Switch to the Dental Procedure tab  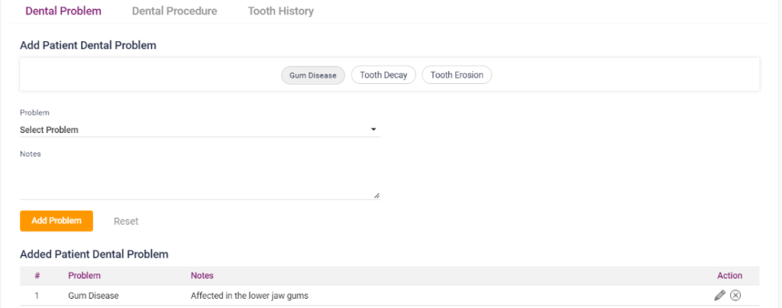(x=174, y=11)
